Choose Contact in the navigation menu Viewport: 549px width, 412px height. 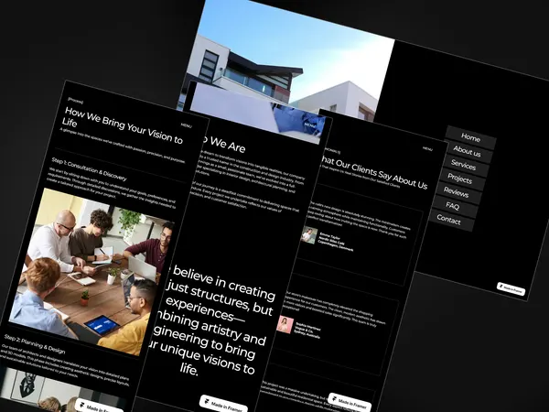[x=449, y=220]
